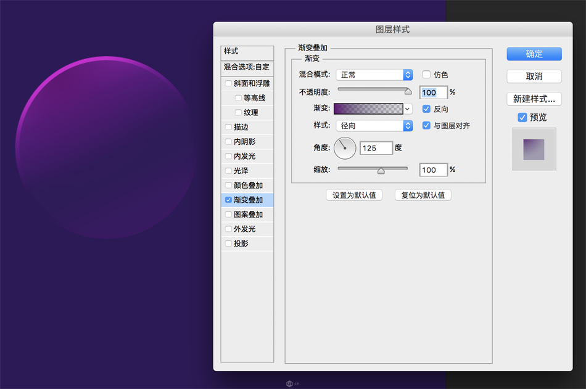Uncheck the 渐变叠加 checkbox

pyautogui.click(x=228, y=200)
